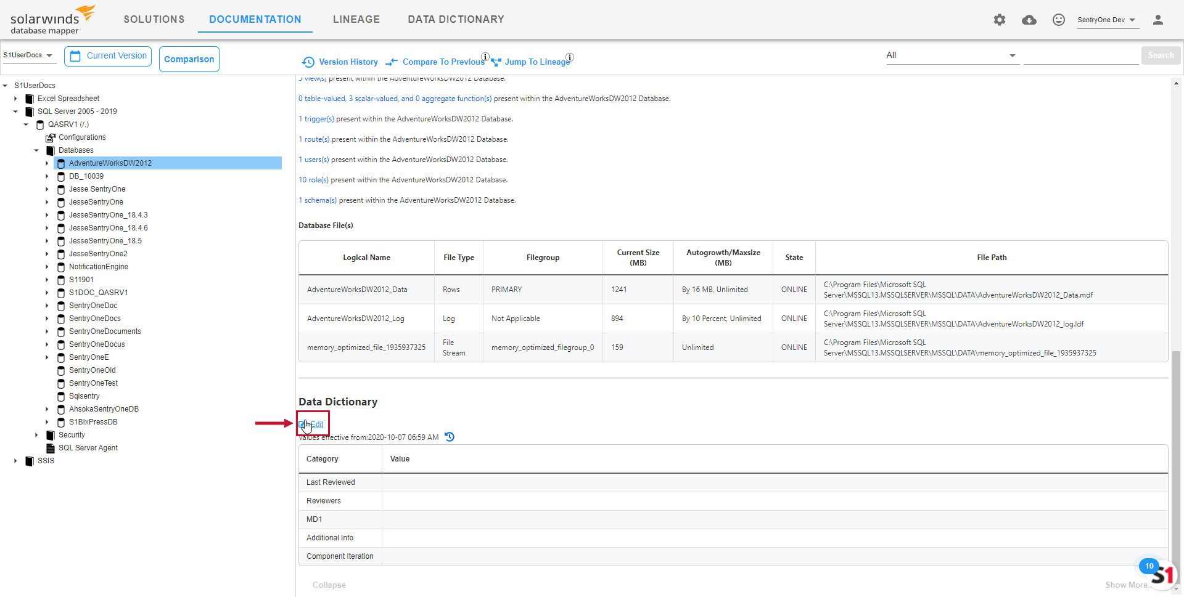Collapse the S1UserDocs root node
Viewport: 1184px width, 597px height.
(6, 86)
